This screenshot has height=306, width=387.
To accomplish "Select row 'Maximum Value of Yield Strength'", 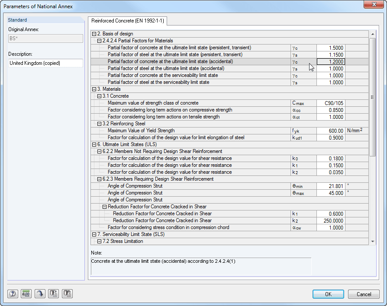I will [229, 131].
